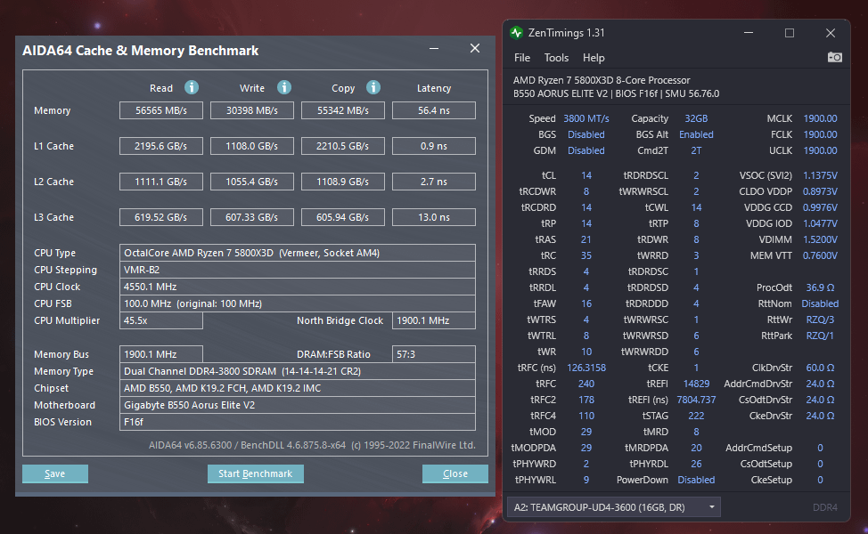Click the L1 Cache write 1108.0 GB/s field
This screenshot has height=534, width=868.
coord(252,146)
